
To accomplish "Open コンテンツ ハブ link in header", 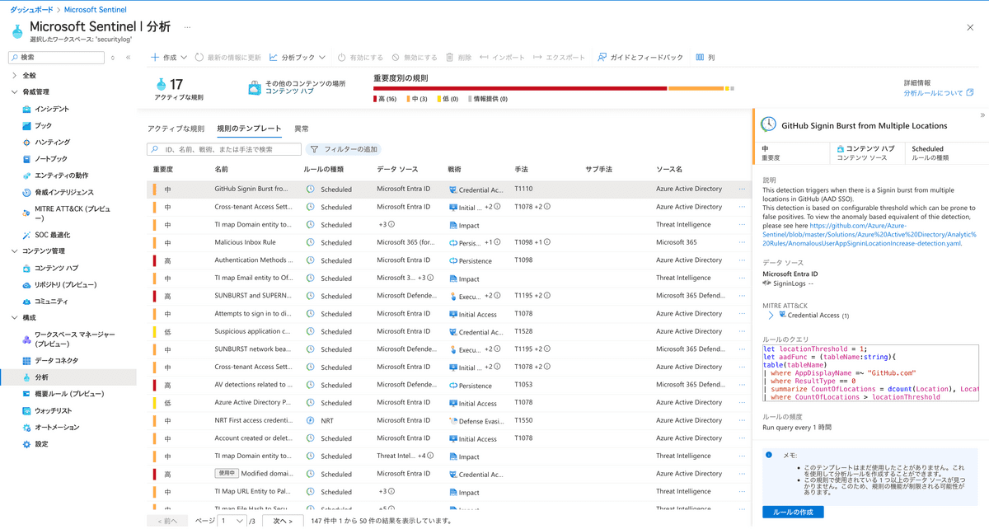I will (x=289, y=91).
